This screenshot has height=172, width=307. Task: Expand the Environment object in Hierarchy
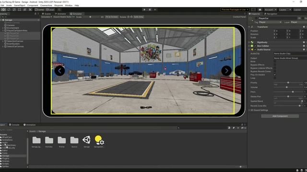(x=3, y=28)
